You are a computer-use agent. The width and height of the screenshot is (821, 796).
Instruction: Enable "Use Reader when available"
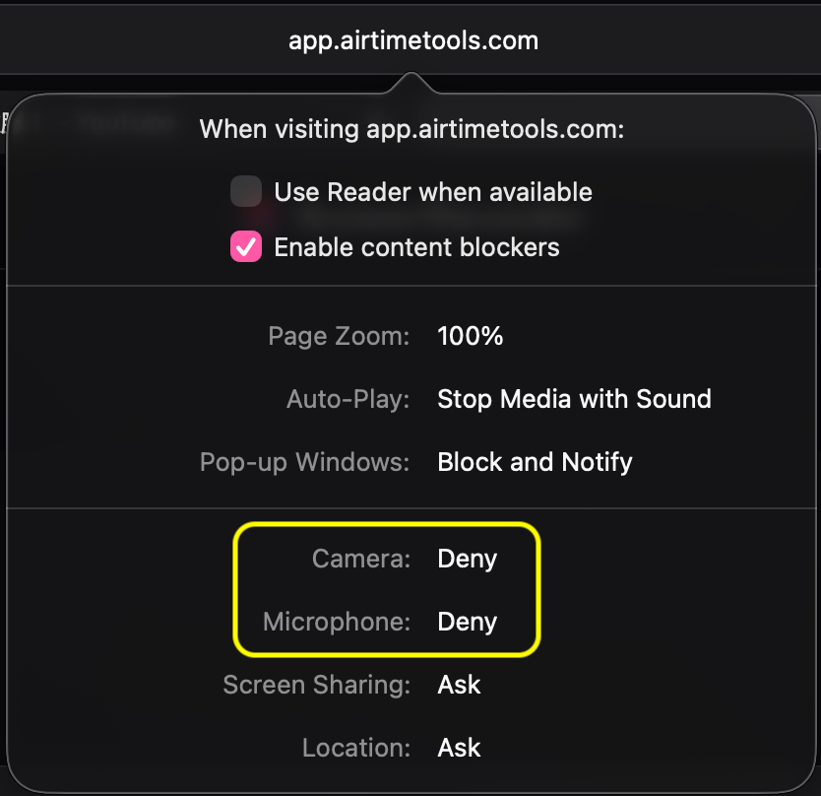pos(245,191)
